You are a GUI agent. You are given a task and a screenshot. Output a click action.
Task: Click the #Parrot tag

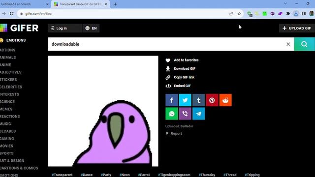144,175
